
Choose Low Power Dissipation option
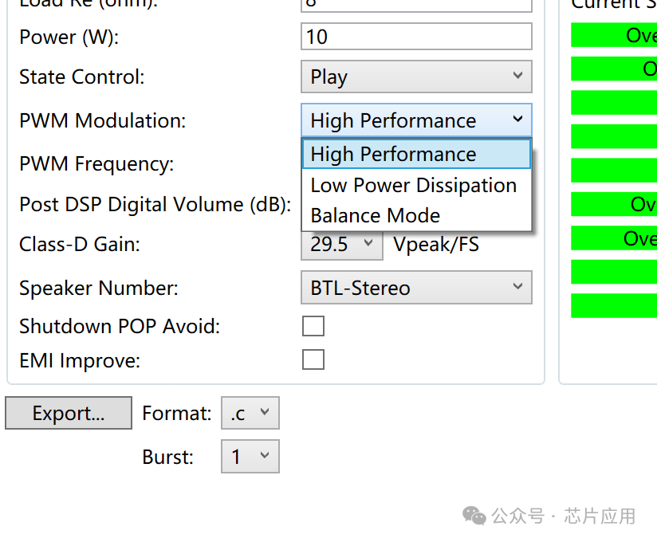(x=414, y=186)
